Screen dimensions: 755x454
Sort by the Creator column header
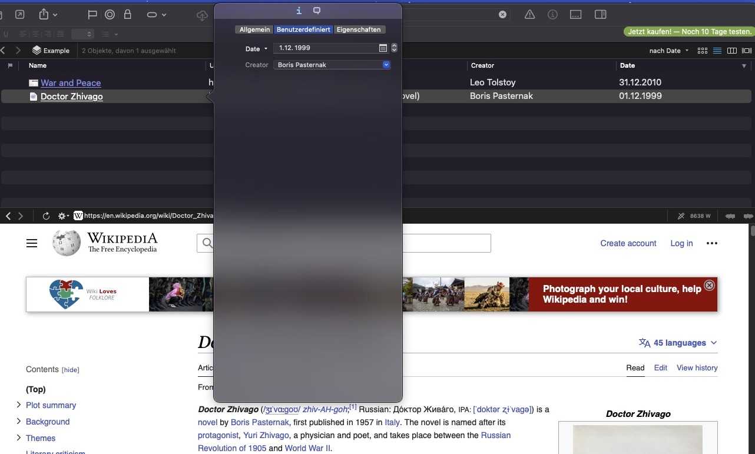point(482,65)
